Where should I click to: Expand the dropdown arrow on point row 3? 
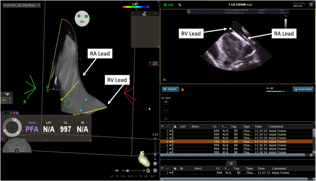tap(170, 135)
